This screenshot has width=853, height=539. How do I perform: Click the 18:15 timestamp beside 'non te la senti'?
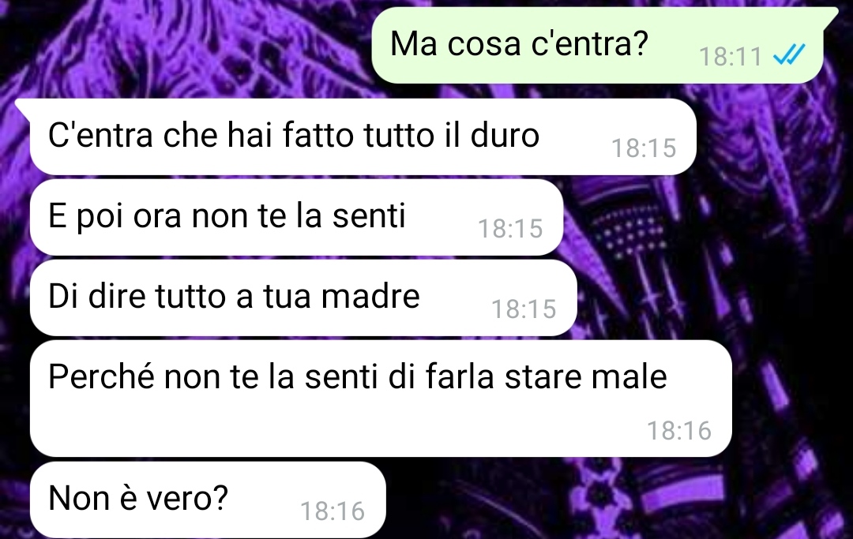click(x=509, y=228)
